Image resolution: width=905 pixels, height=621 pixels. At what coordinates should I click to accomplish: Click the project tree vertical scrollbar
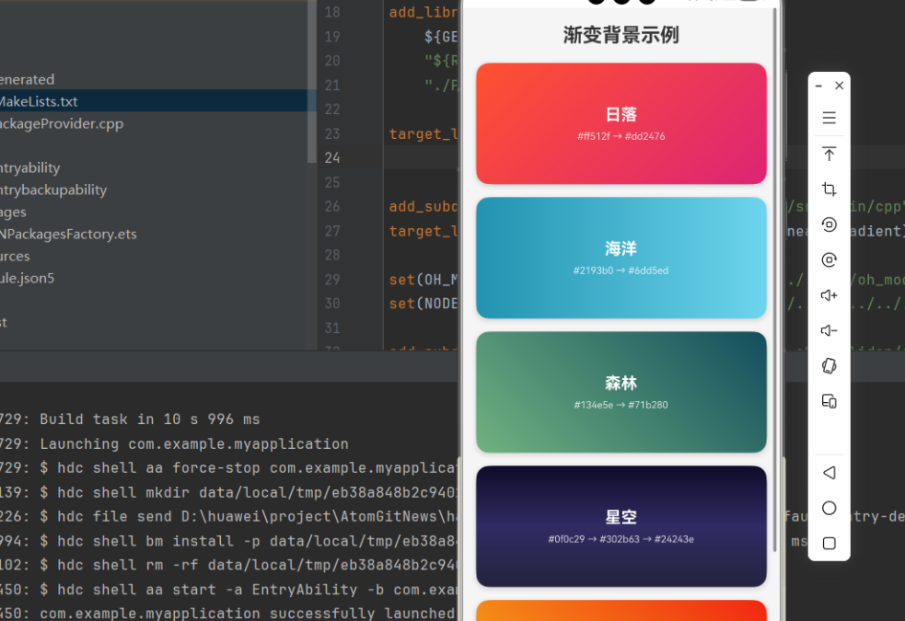[312, 81]
